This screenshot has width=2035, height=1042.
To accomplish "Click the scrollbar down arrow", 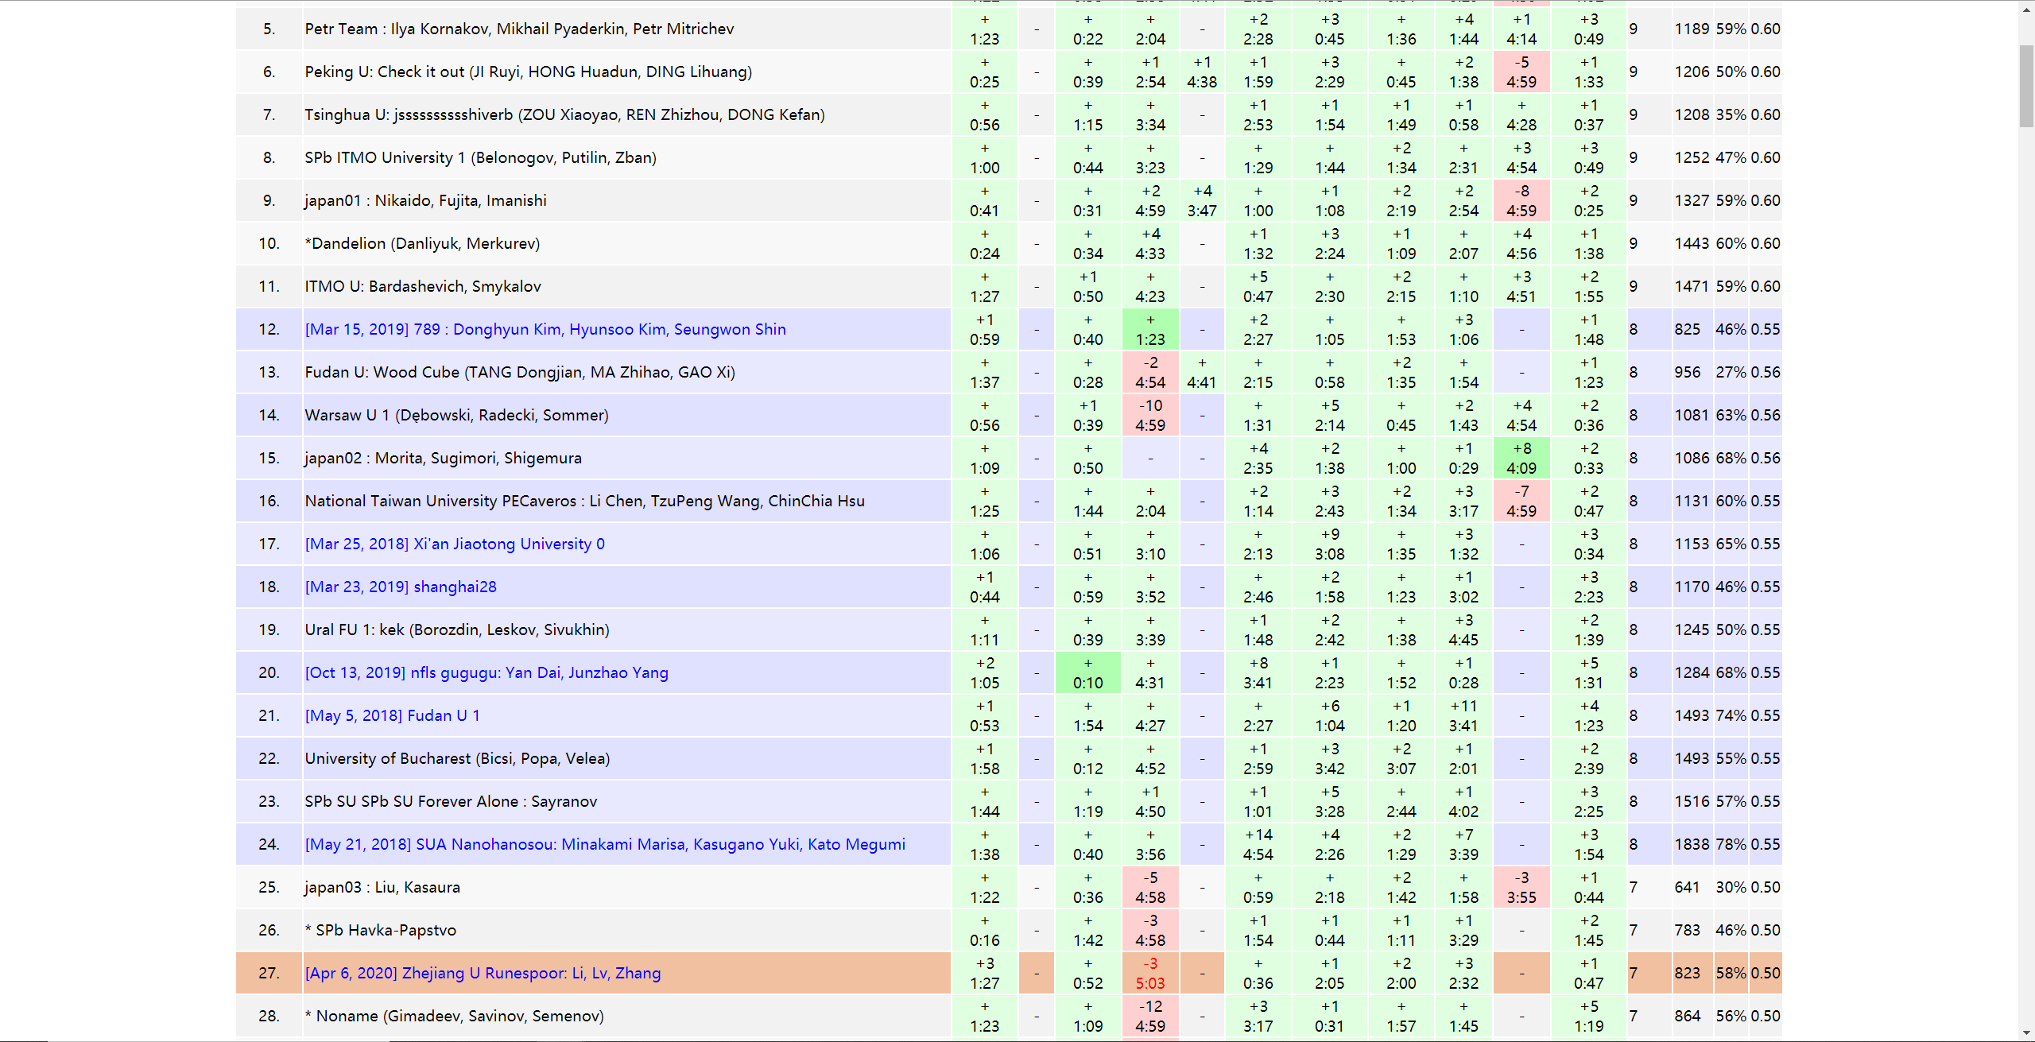I will pos(2026,1032).
